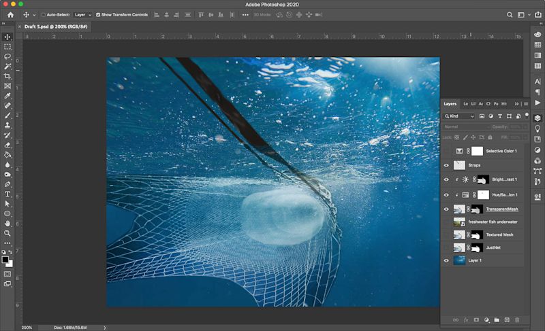
Task: Select the Crop tool
Action: point(7,76)
